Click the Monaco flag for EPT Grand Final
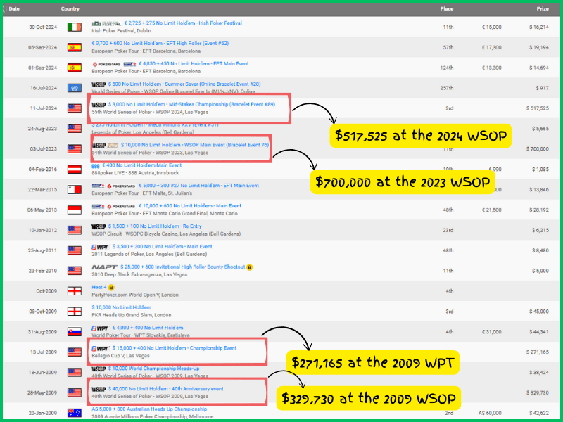 74,210
